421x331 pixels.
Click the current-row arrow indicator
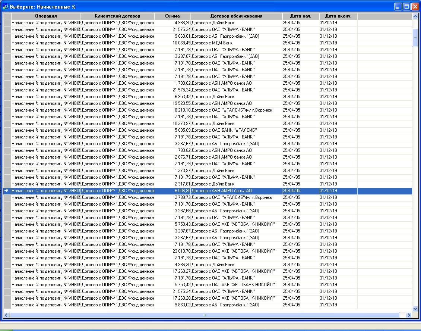[x=7, y=191]
